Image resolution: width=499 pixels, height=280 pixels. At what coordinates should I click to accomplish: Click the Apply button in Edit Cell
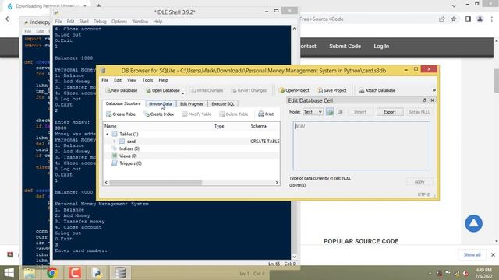pyautogui.click(x=419, y=181)
